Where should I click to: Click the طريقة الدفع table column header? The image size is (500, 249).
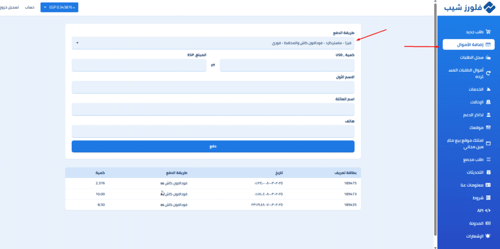176,173
